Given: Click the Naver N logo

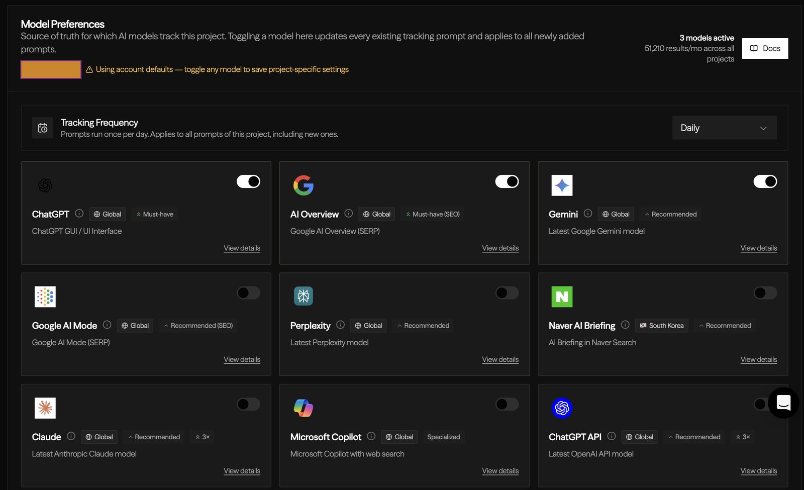Looking at the screenshot, I should coord(562,297).
